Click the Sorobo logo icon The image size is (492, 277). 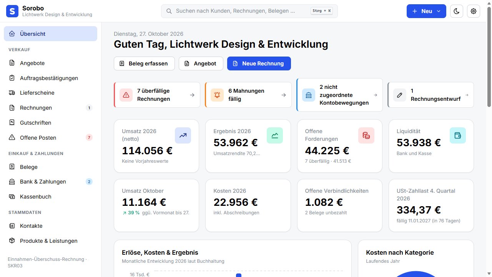tap(12, 11)
